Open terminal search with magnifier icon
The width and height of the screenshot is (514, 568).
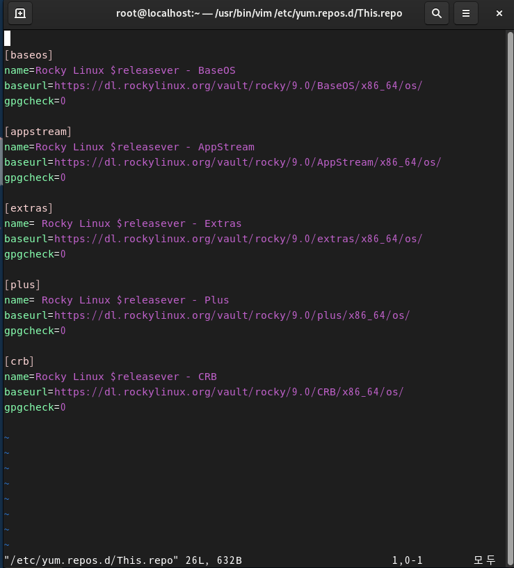pos(437,13)
